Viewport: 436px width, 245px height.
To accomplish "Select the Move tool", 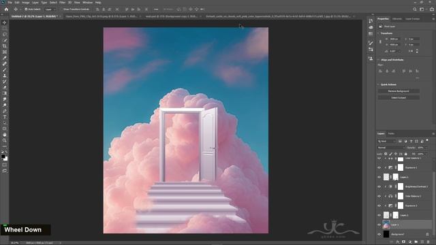I will coord(5,22).
